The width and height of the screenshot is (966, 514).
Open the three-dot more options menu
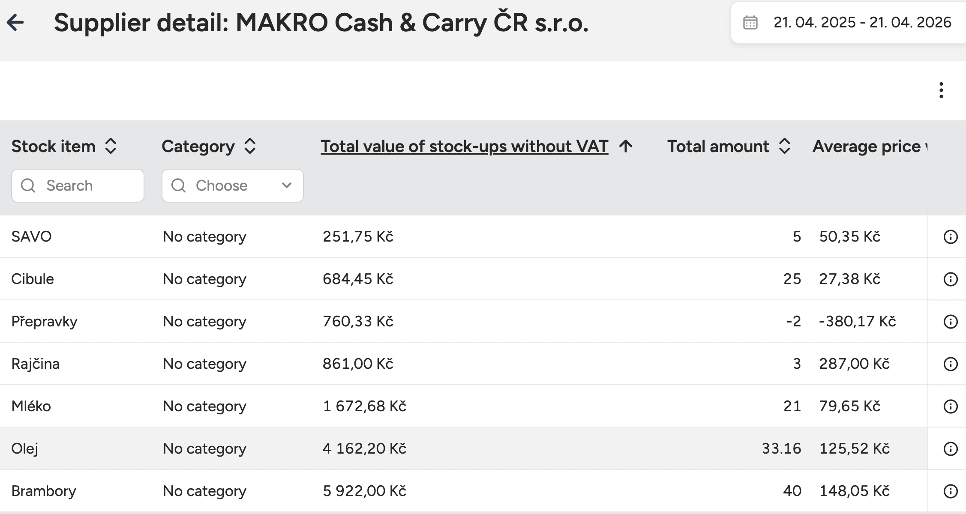coord(941,90)
